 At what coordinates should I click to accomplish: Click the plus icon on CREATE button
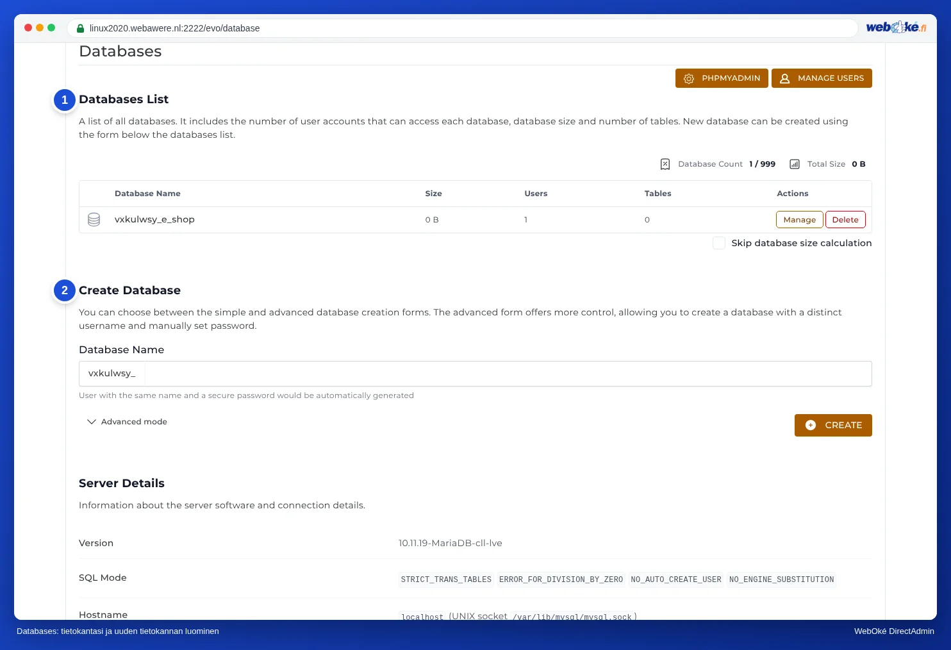click(811, 425)
